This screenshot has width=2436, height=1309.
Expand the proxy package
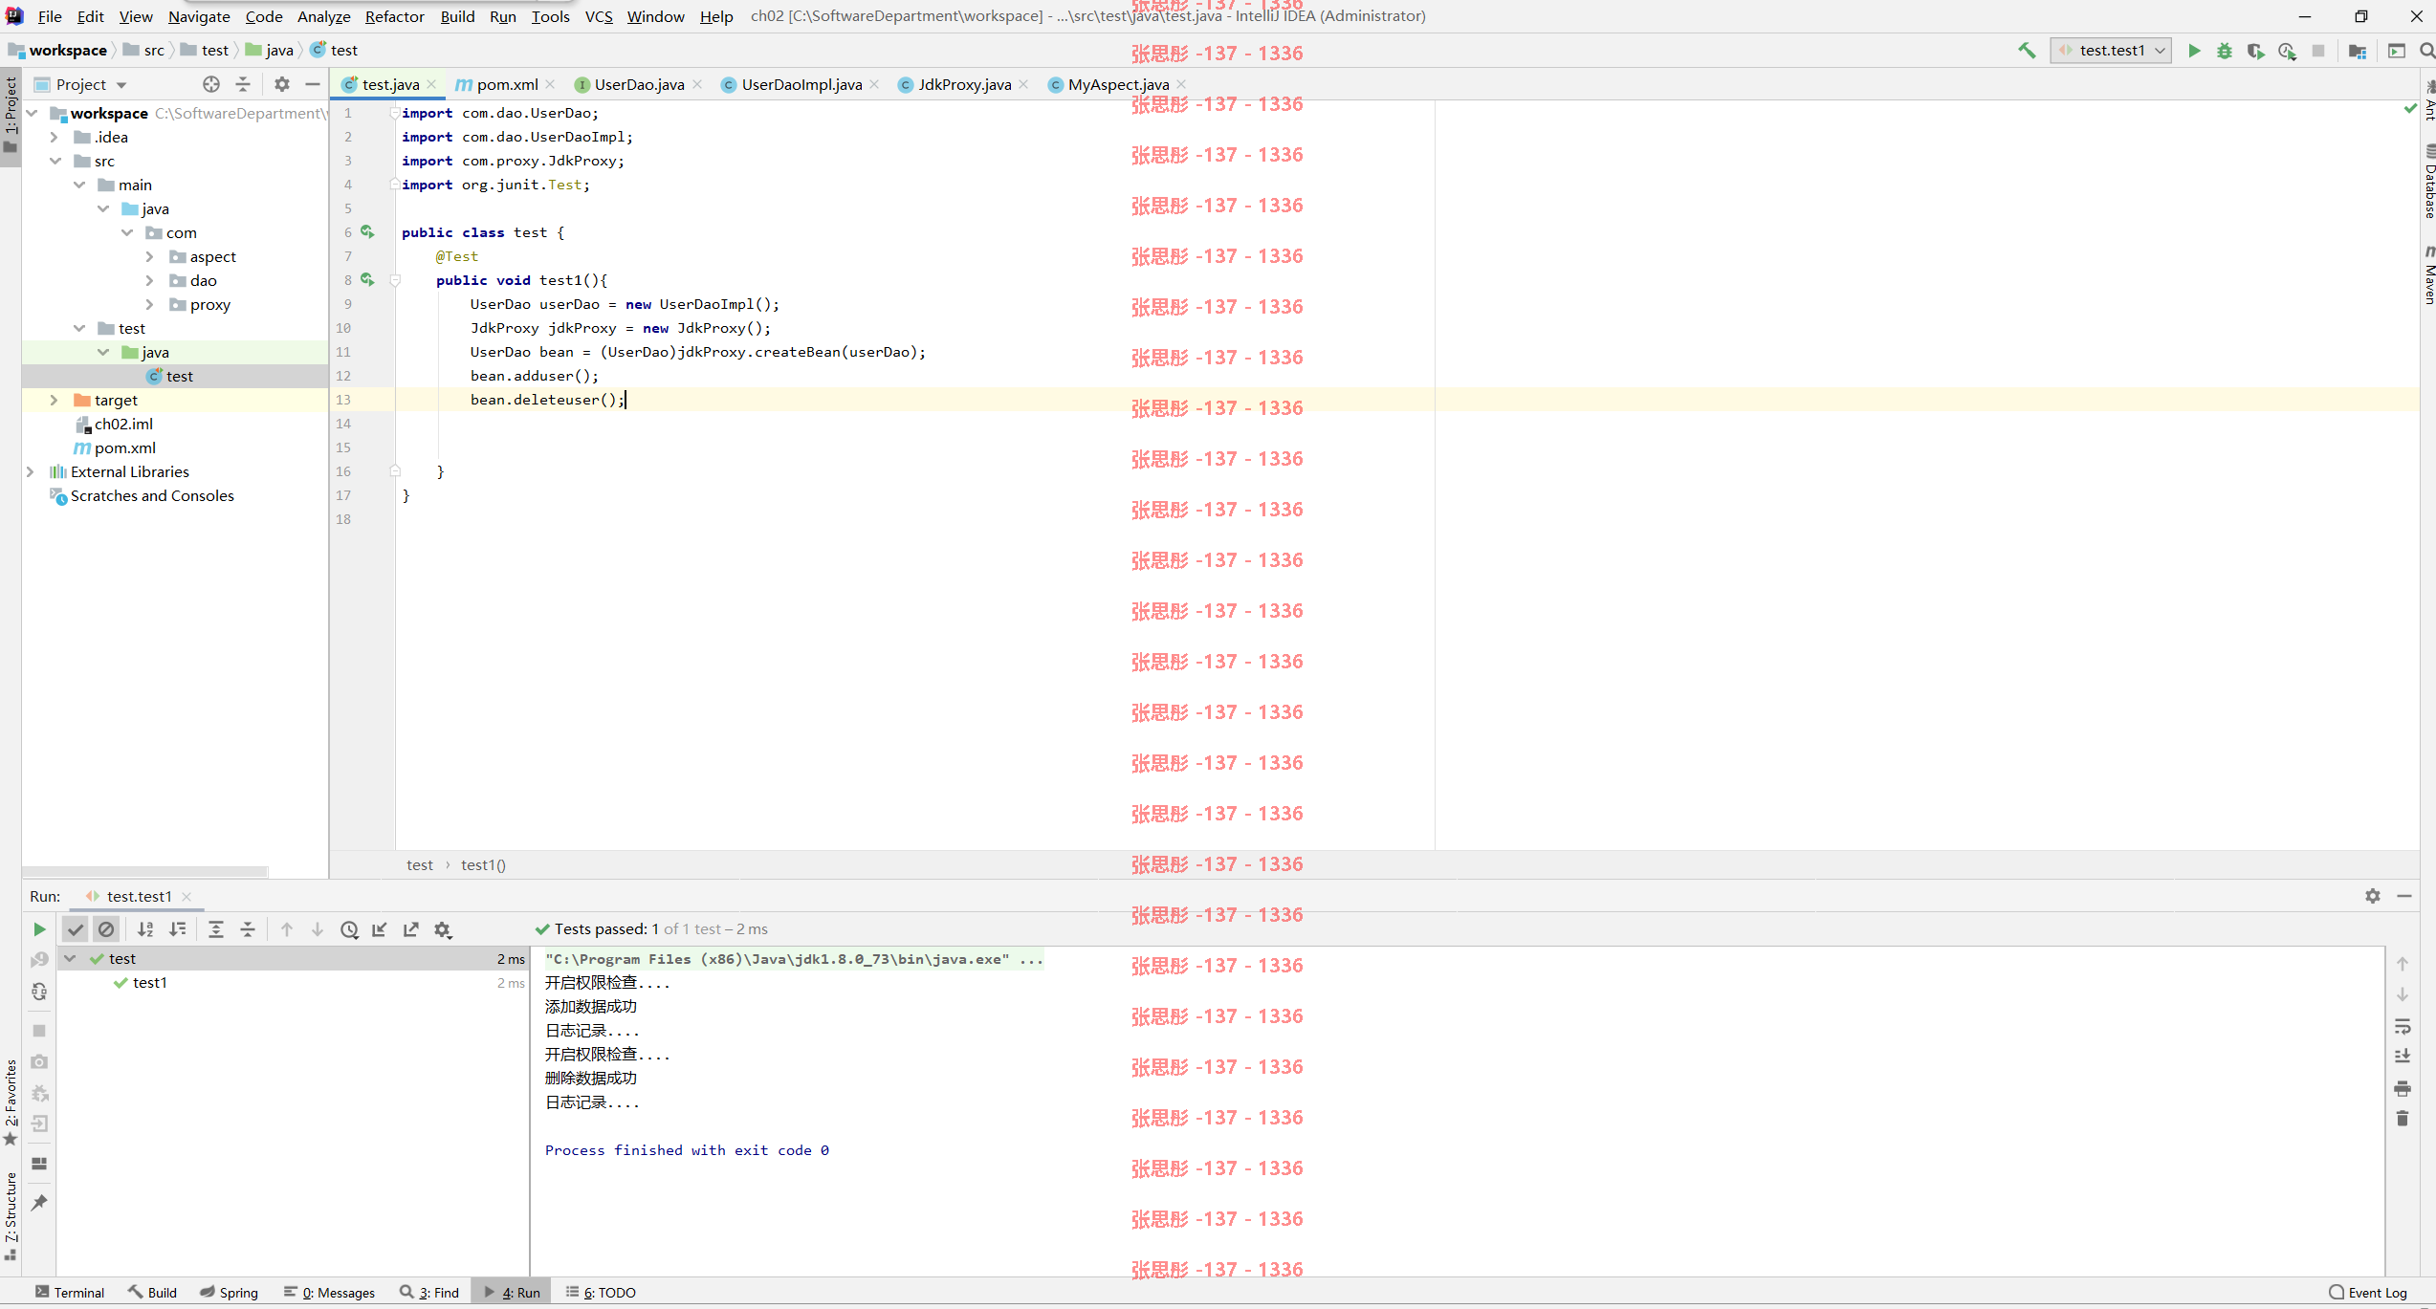[150, 304]
